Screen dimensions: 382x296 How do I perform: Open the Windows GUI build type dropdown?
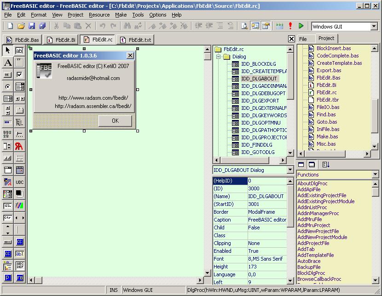click(374, 26)
